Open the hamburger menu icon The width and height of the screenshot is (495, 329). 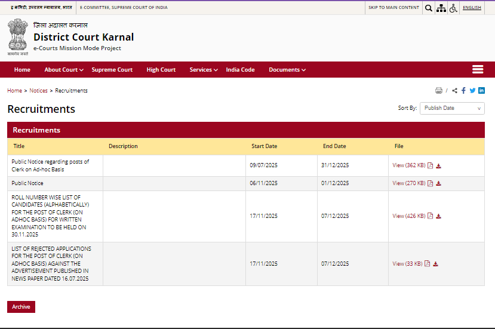point(478,69)
